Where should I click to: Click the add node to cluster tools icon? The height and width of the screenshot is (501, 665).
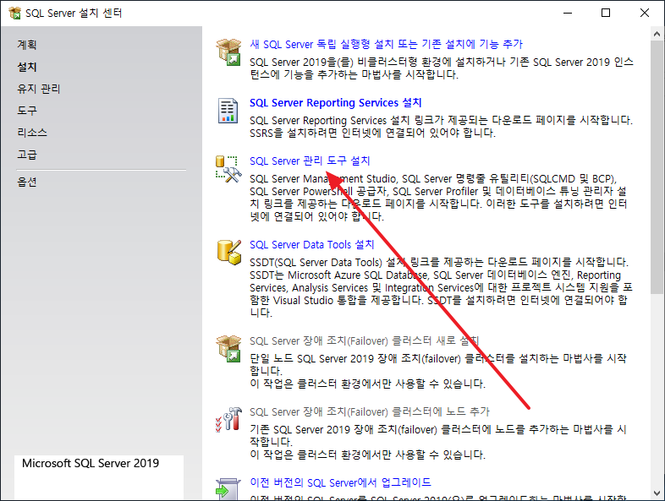(x=228, y=419)
